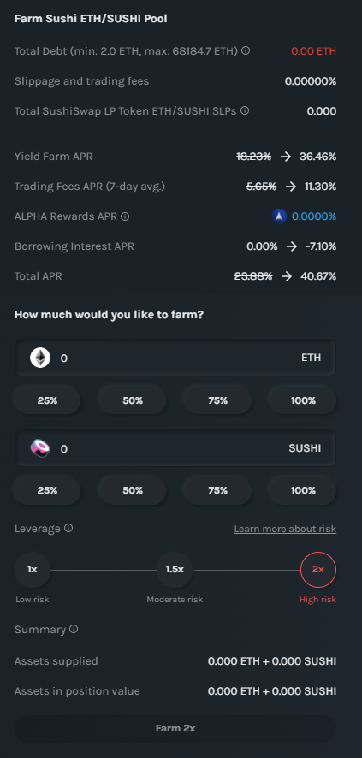Set SUSHI amount to 75%

pyautogui.click(x=217, y=490)
